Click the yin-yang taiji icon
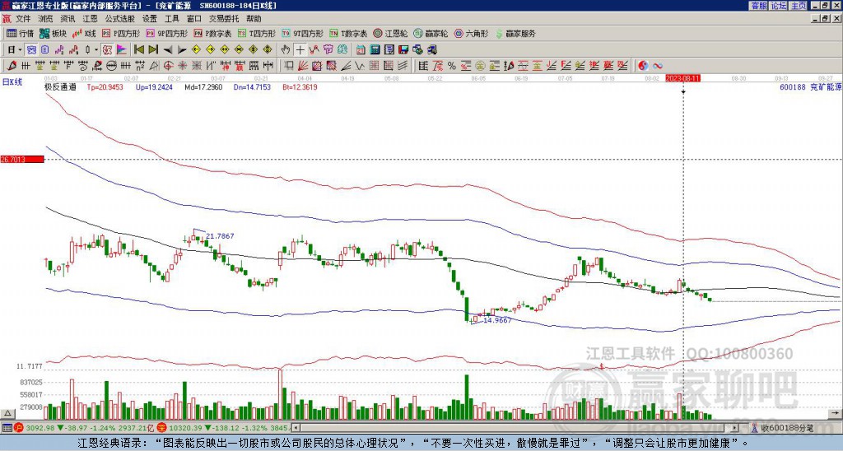The image size is (843, 451). click(x=643, y=66)
